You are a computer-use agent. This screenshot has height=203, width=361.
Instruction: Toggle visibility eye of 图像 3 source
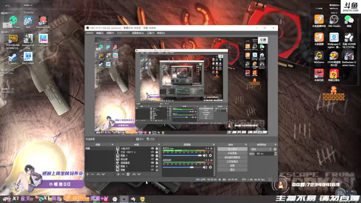point(153,156)
